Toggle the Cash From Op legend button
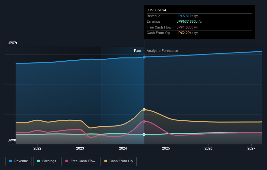This screenshot has height=170, width=267. pyautogui.click(x=118, y=161)
